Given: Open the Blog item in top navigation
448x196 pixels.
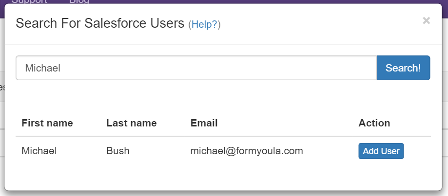Looking at the screenshot, I should (x=79, y=1).
